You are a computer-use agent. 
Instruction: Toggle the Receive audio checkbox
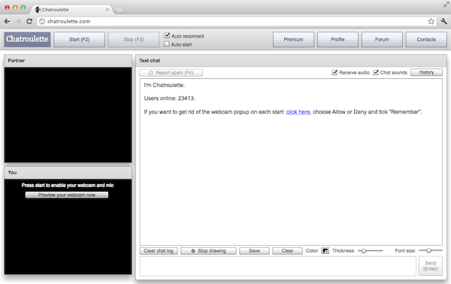(x=334, y=72)
